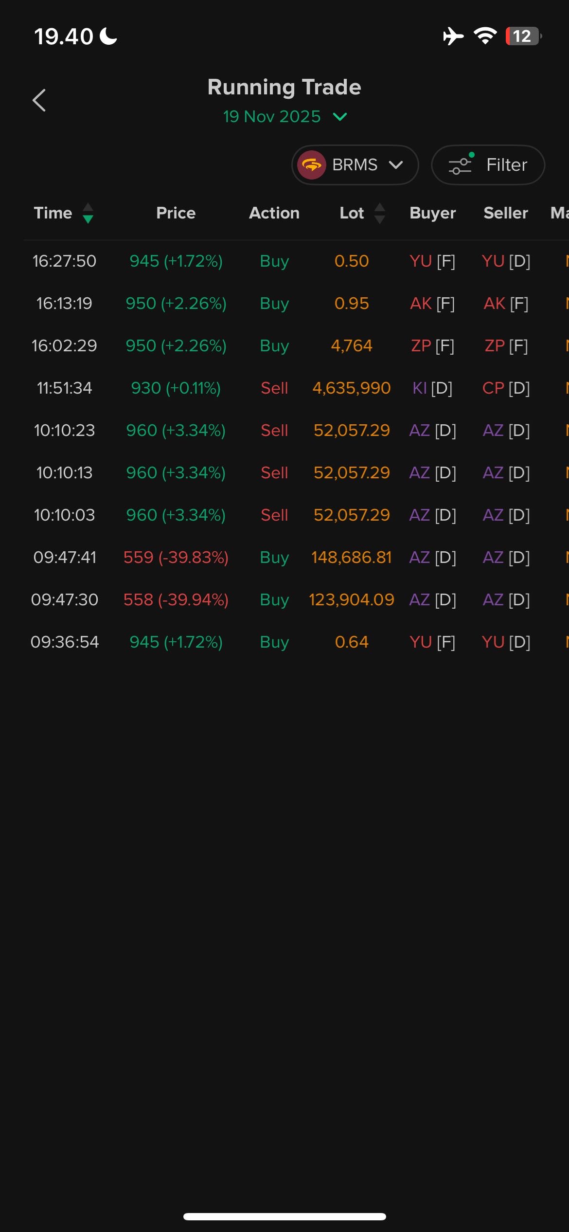Toggle sorting by Lot column arrows

coord(380,213)
